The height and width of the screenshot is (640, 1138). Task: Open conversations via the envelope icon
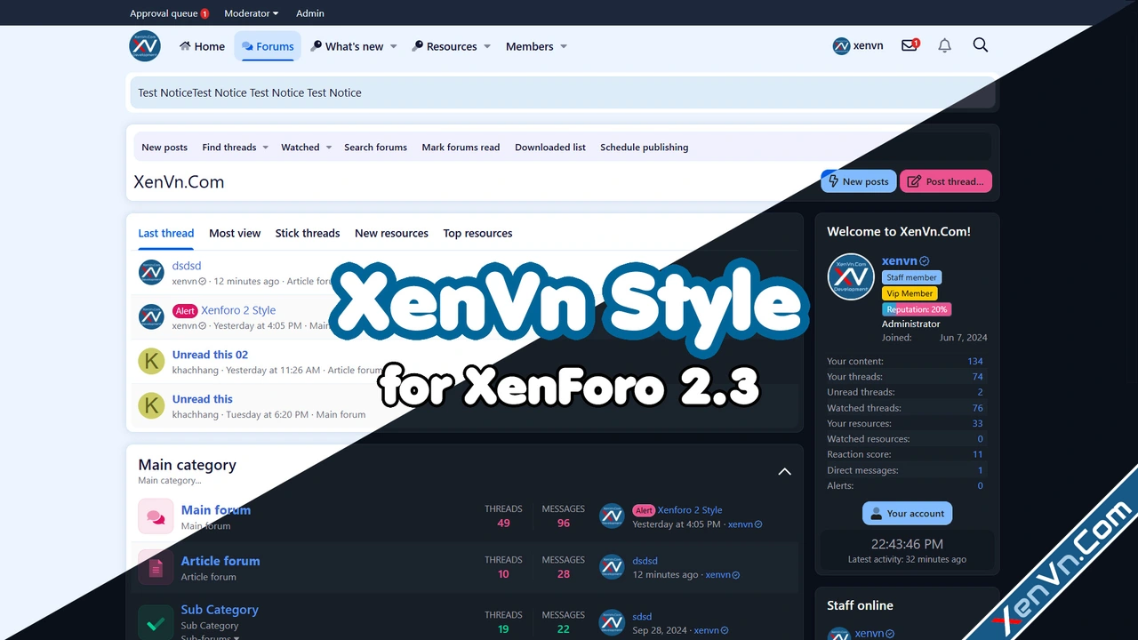(909, 45)
